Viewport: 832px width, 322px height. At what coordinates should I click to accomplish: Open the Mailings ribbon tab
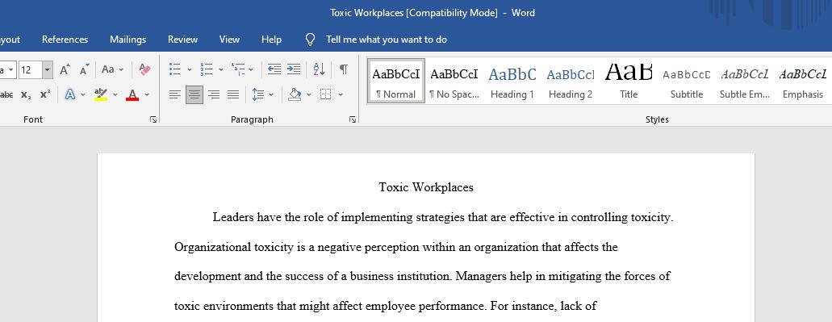click(x=128, y=40)
